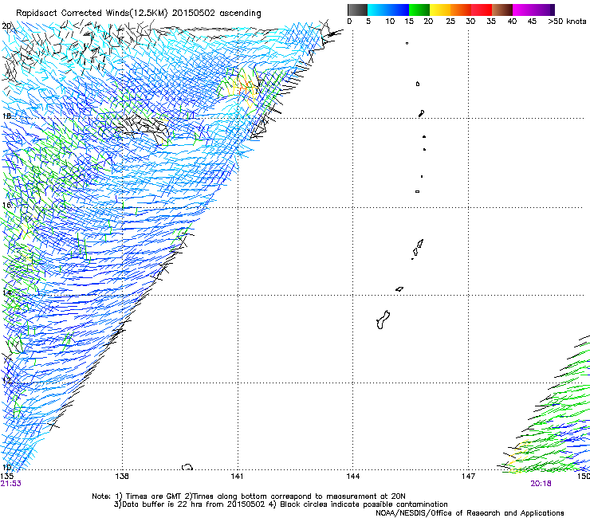Viewport: 590px width, 518px height.
Task: Click the gray 0-5 knots color swatch
Action: tap(357, 10)
